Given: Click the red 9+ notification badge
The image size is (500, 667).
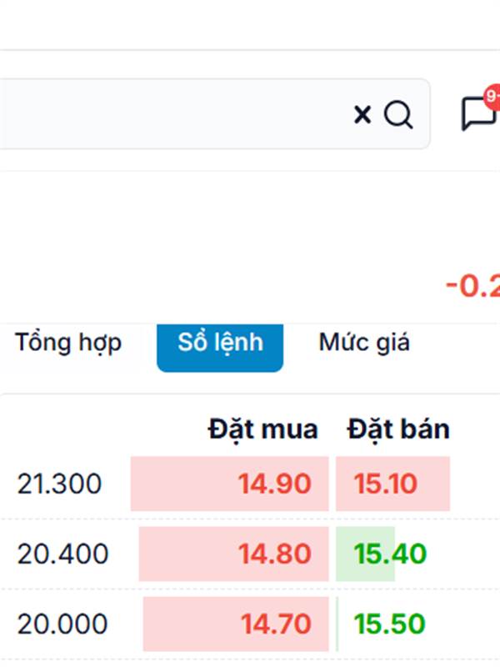Looking at the screenshot, I should [x=492, y=96].
